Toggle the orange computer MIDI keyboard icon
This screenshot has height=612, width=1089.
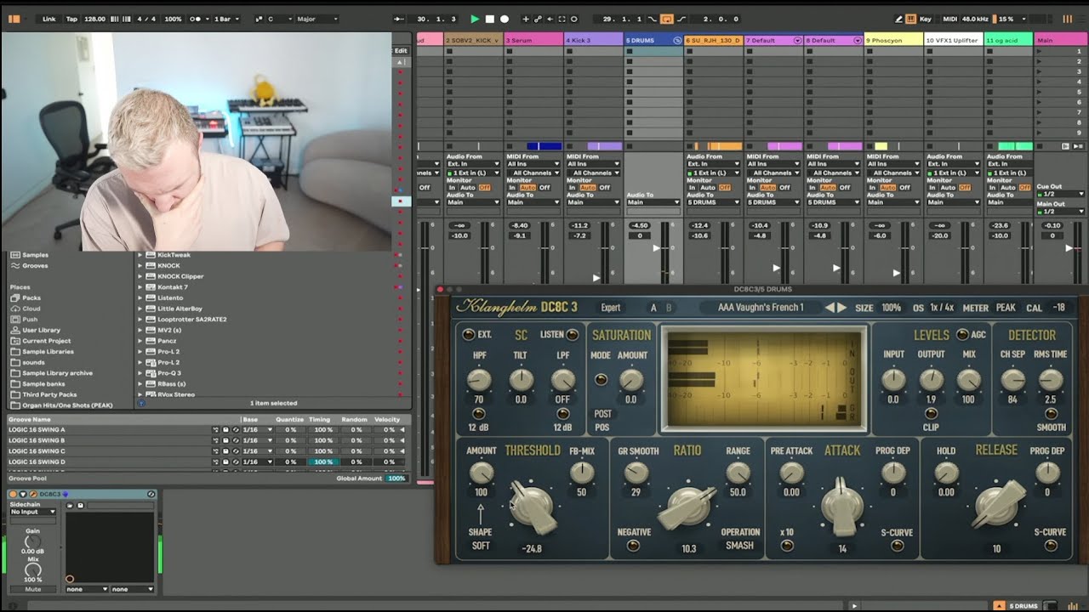[910, 19]
